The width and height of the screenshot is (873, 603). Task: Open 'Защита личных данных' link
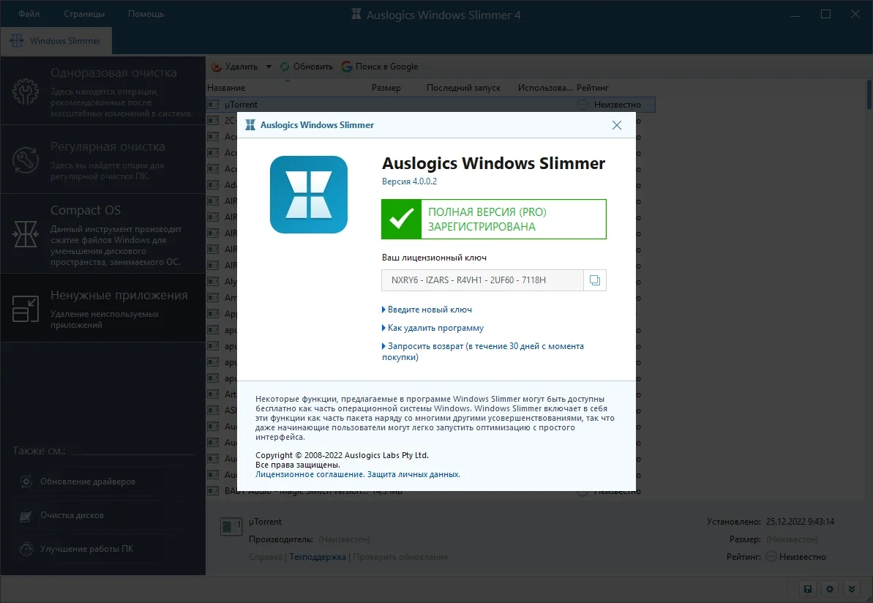point(413,474)
